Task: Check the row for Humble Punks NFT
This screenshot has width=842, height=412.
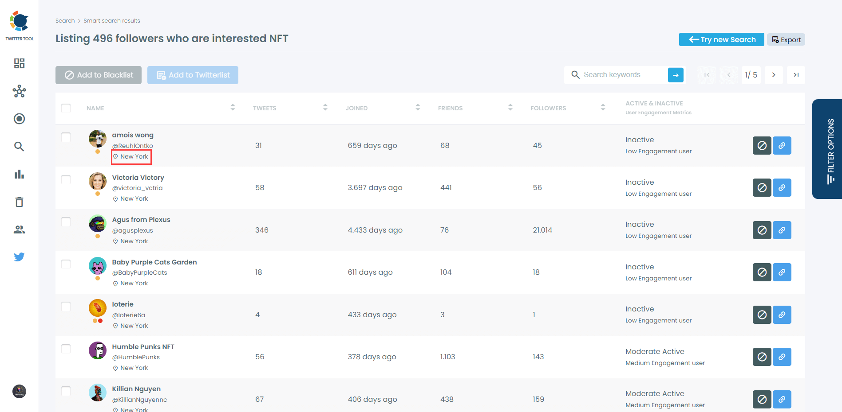Action: point(66,349)
